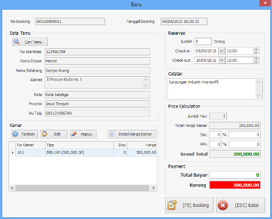Click into the Catatan notes text box
The width and height of the screenshot is (272, 219).
click(x=211, y=89)
